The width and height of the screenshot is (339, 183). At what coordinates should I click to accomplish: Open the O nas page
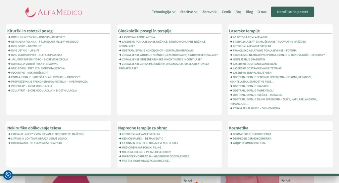[x=262, y=12]
